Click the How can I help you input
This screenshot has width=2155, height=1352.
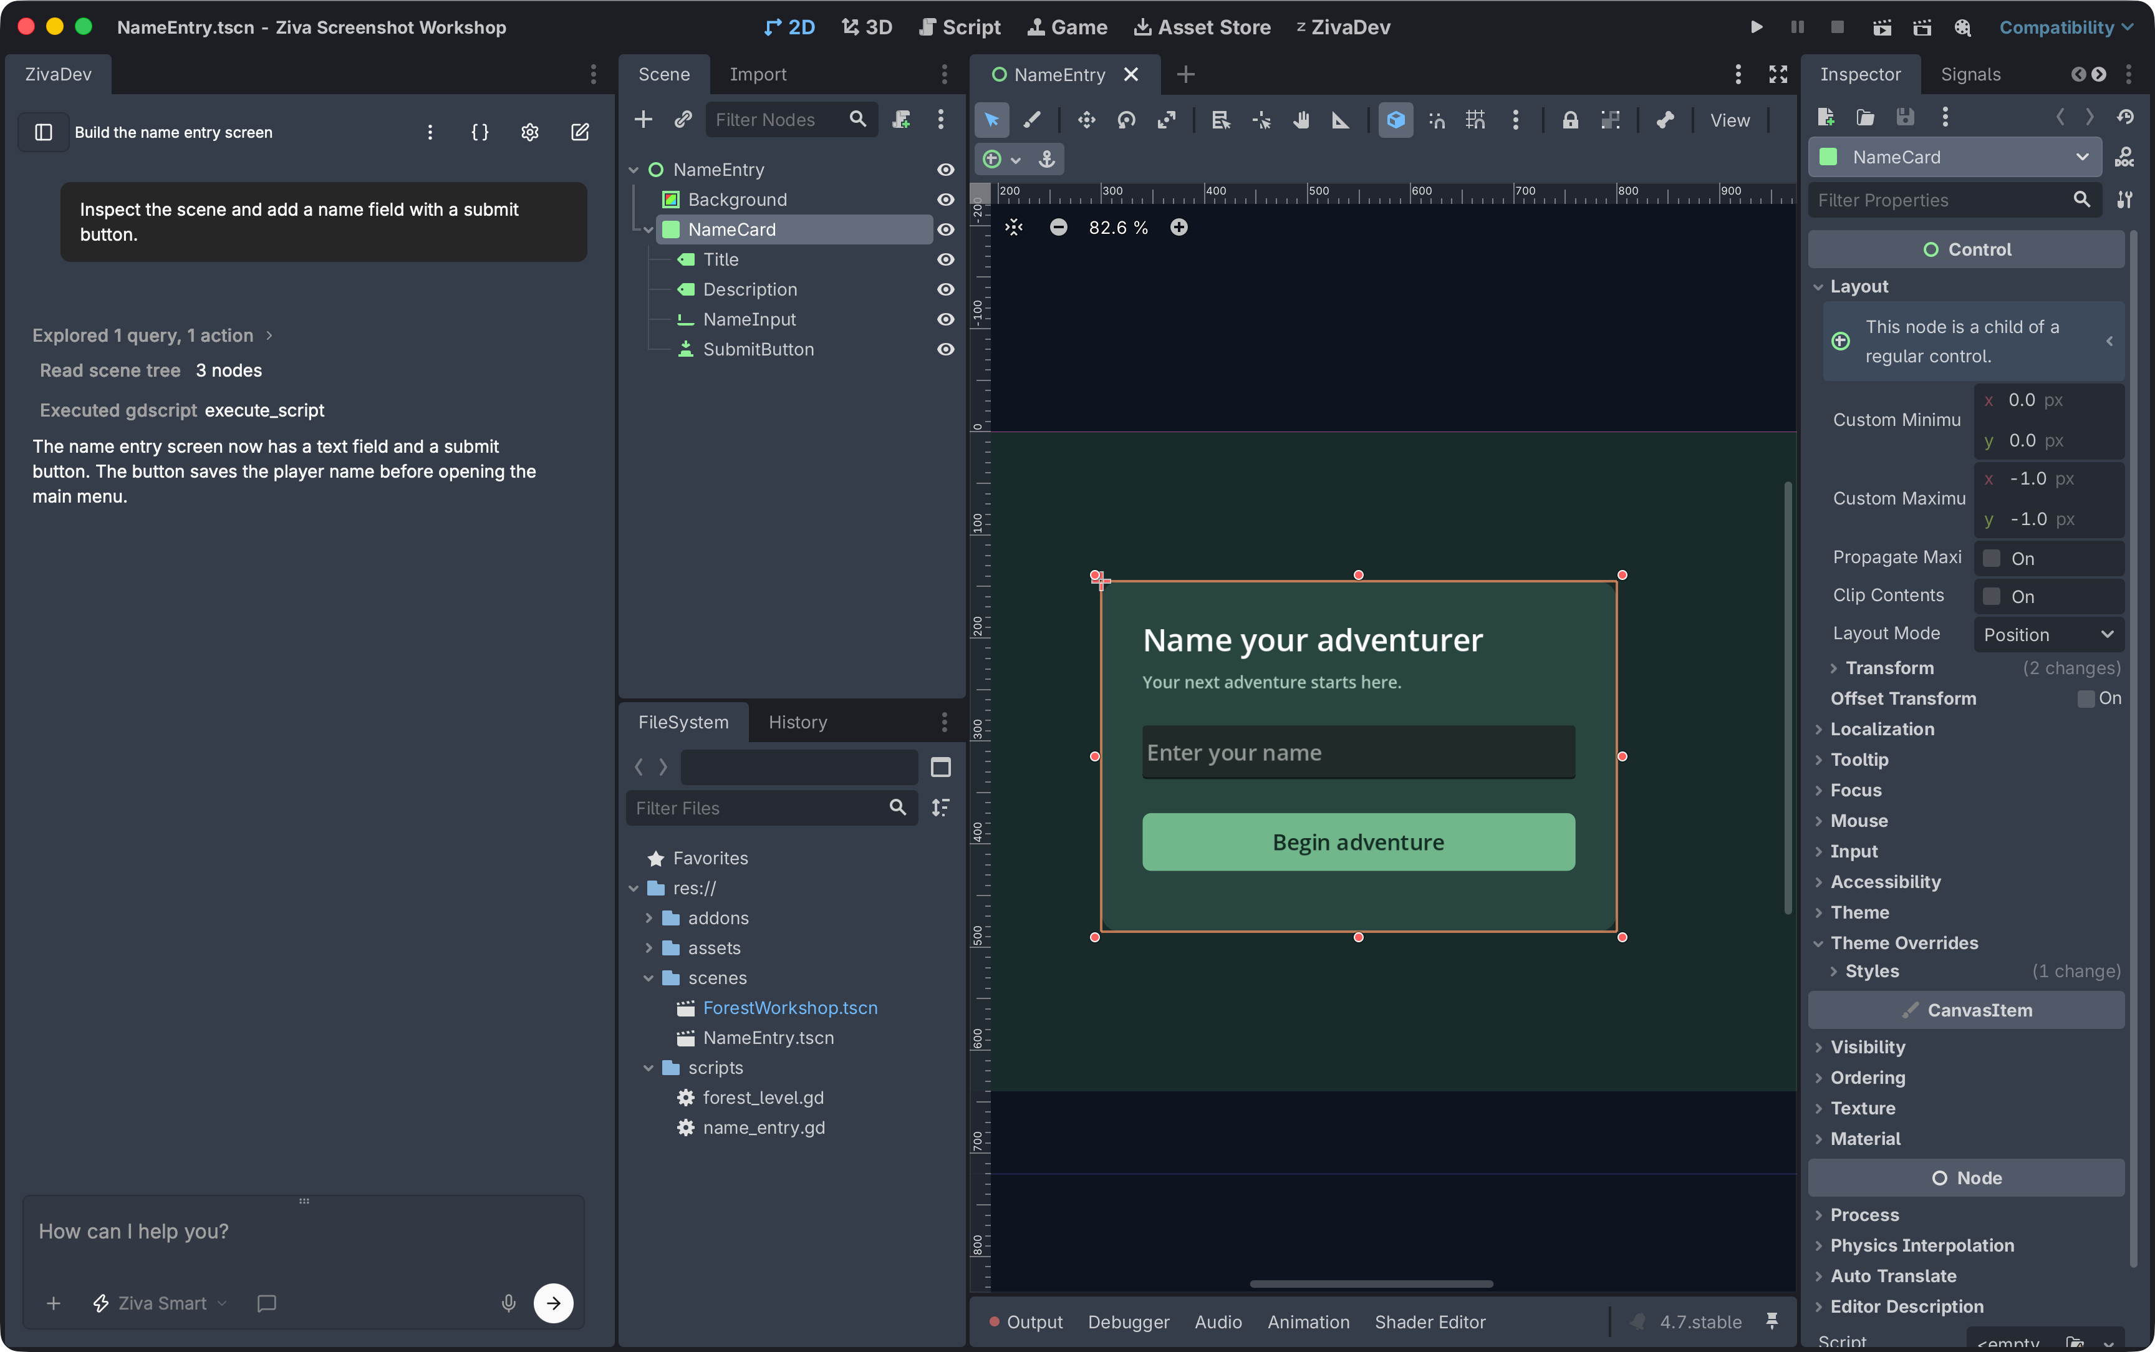(x=304, y=1231)
